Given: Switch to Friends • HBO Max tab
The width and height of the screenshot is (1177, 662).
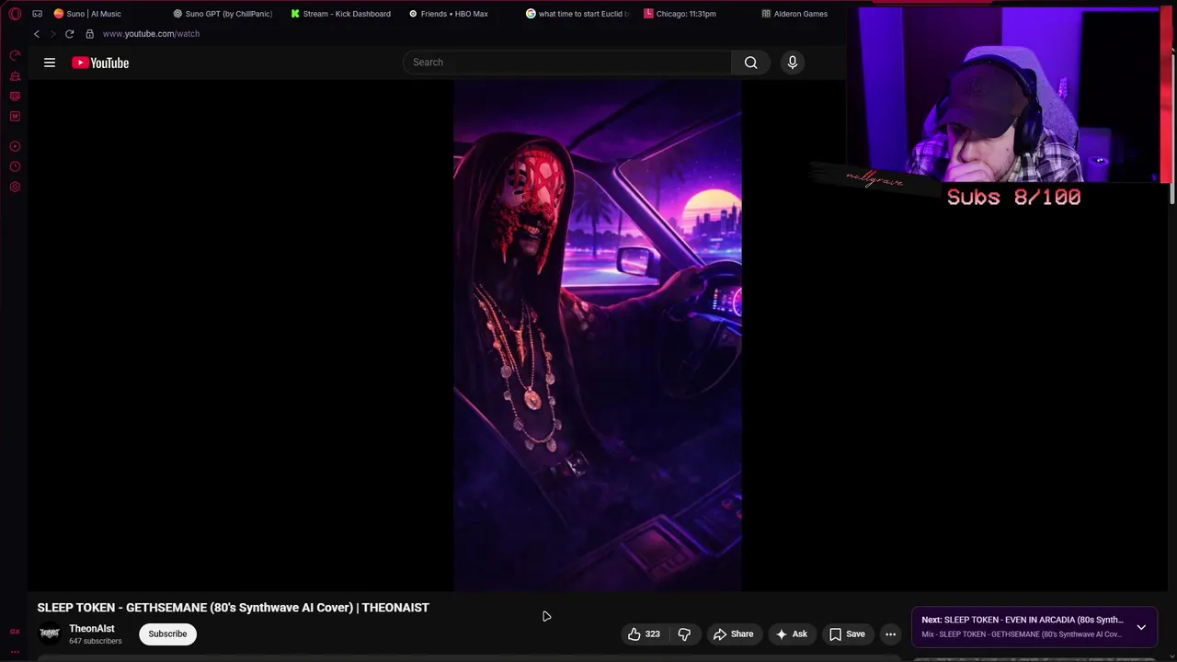Looking at the screenshot, I should coord(449,14).
